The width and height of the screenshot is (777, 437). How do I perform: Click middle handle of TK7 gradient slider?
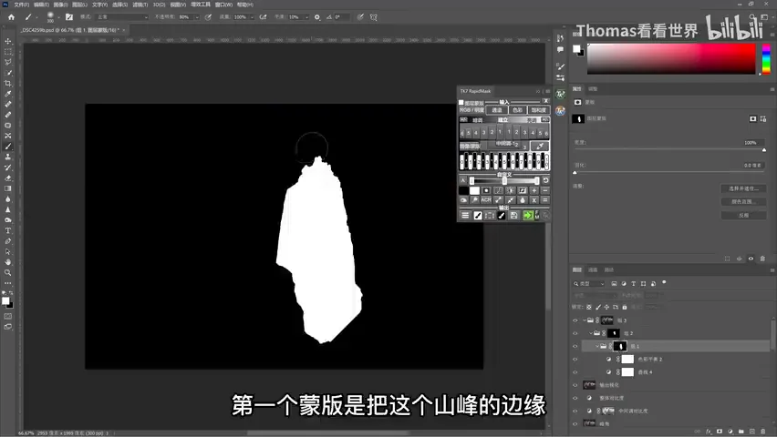504,181
